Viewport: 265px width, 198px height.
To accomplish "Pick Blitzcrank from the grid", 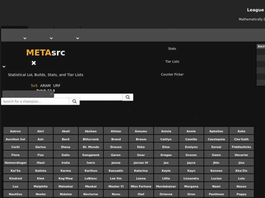I will coord(91,139).
